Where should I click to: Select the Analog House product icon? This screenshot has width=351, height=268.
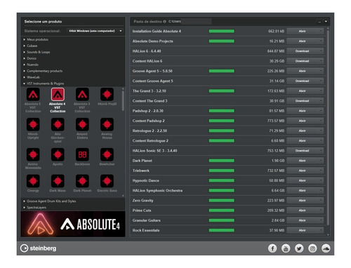point(107,124)
